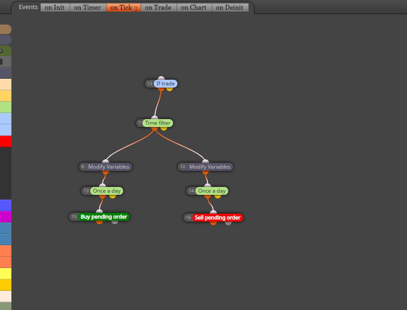Click the yellow output connector of If trade

pos(170,89)
